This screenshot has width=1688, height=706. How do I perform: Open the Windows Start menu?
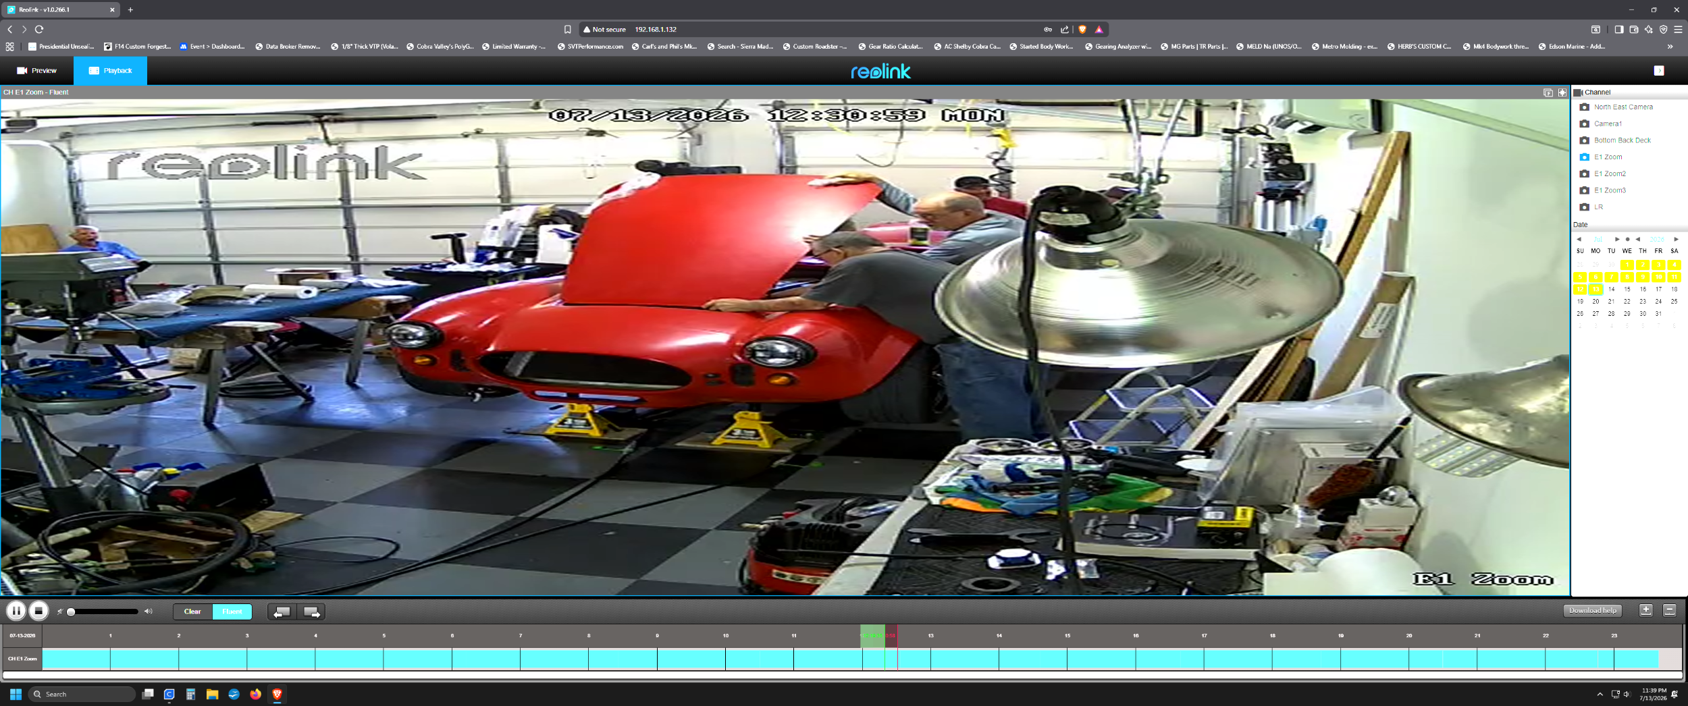tap(16, 694)
